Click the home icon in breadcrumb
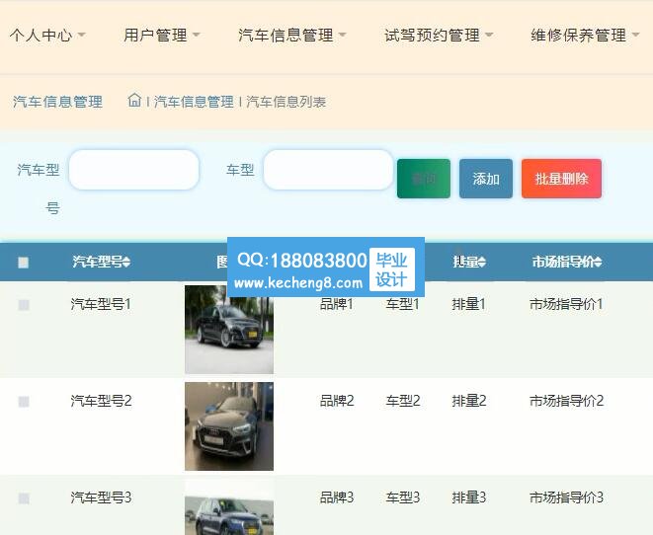Image resolution: width=653 pixels, height=535 pixels. click(134, 101)
